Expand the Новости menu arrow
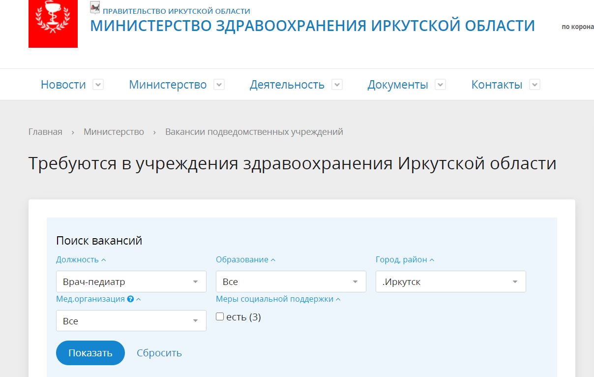Screen dimensions: 594x377 point(98,85)
